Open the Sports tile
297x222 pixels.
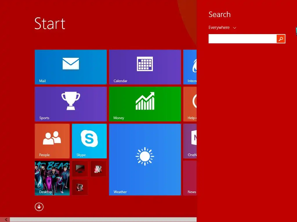[71, 104]
